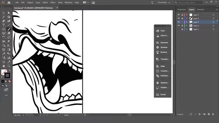219x123 pixels.
Task: Open the Edit Toolbar three-dots button
Action: (x=6, y=95)
